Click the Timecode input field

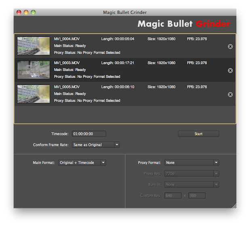point(89,134)
